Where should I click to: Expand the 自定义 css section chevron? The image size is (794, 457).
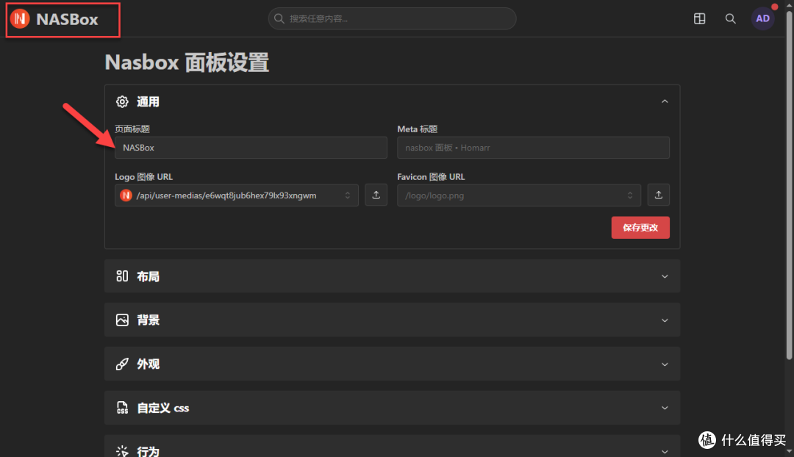[x=665, y=408]
